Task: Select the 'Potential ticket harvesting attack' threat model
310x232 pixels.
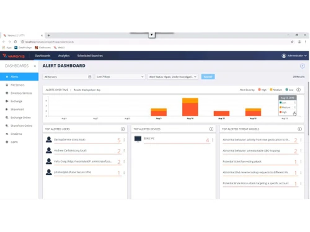Action: pyautogui.click(x=260, y=161)
